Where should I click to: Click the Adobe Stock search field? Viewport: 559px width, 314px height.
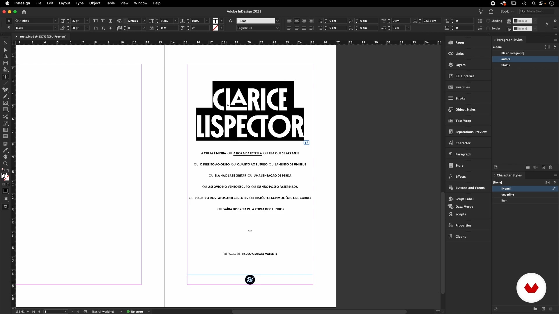pos(537,11)
